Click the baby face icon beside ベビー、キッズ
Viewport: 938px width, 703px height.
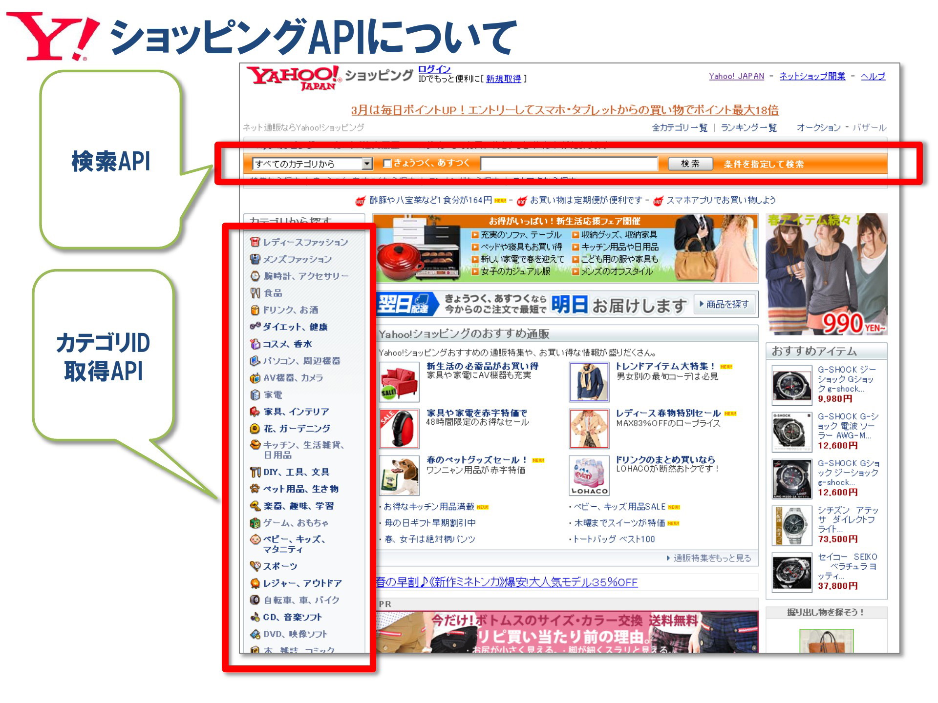coord(255,539)
